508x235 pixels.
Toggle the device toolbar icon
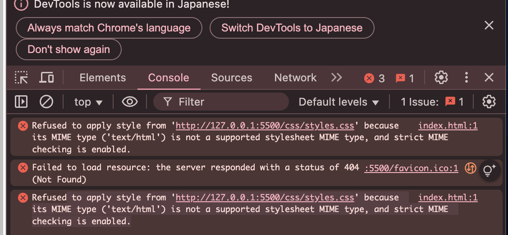(47, 78)
